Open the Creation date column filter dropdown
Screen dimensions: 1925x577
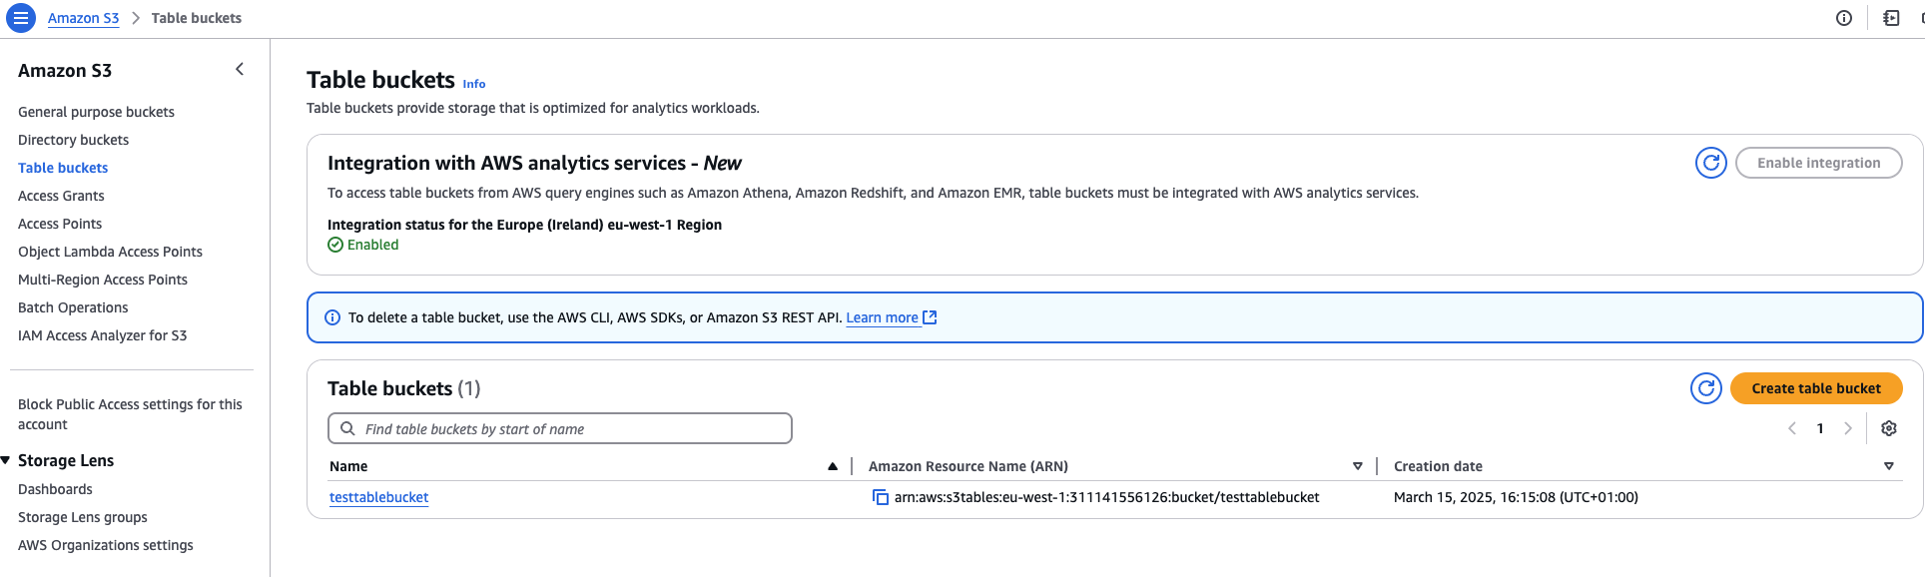pyautogui.click(x=1888, y=464)
